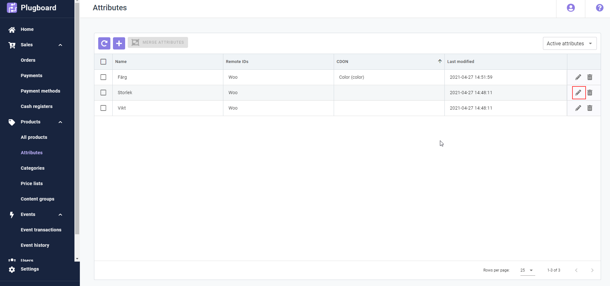
Task: Sort table by Name column header
Action: coord(168,62)
